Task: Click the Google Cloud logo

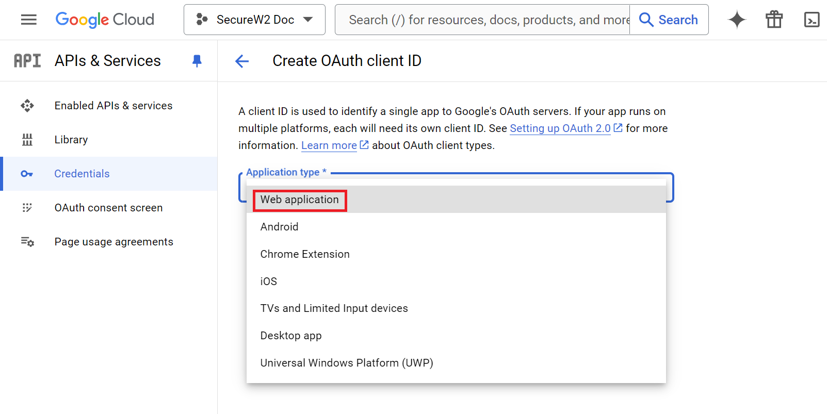Action: (x=105, y=20)
